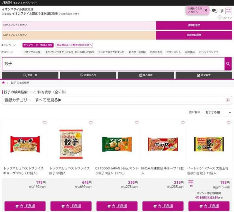The width and height of the screenshot is (234, 212).
Task: Click the magenta search magnifier button
Action: (x=228, y=64)
